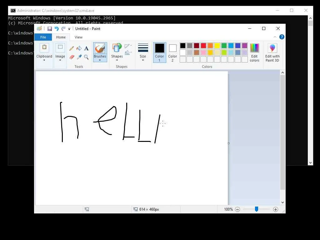Open Customize Quick Access Toolbar dropdown

69,29
